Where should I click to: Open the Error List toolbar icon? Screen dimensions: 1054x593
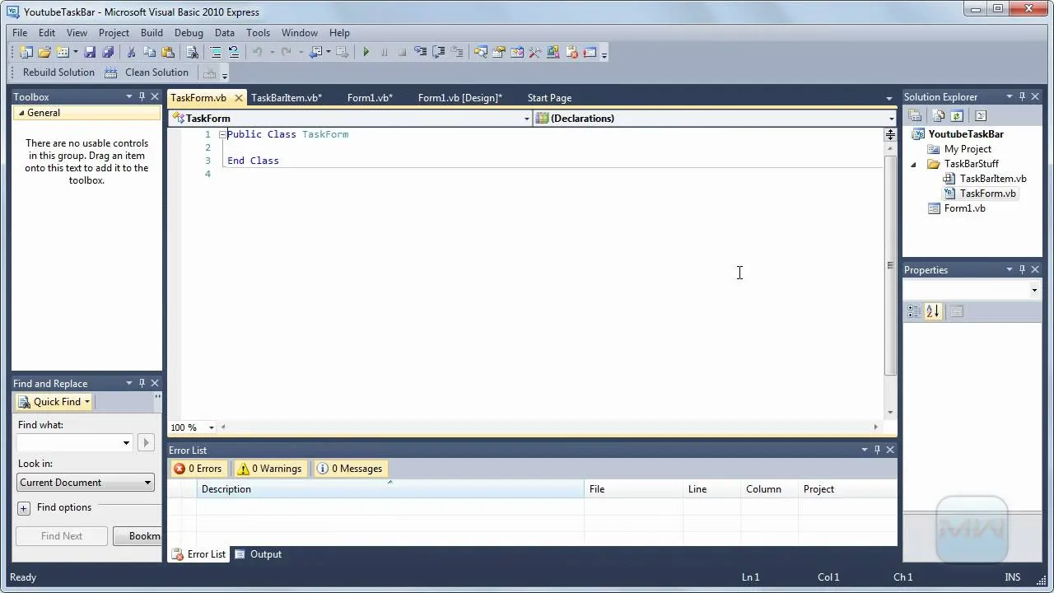pyautogui.click(x=571, y=52)
